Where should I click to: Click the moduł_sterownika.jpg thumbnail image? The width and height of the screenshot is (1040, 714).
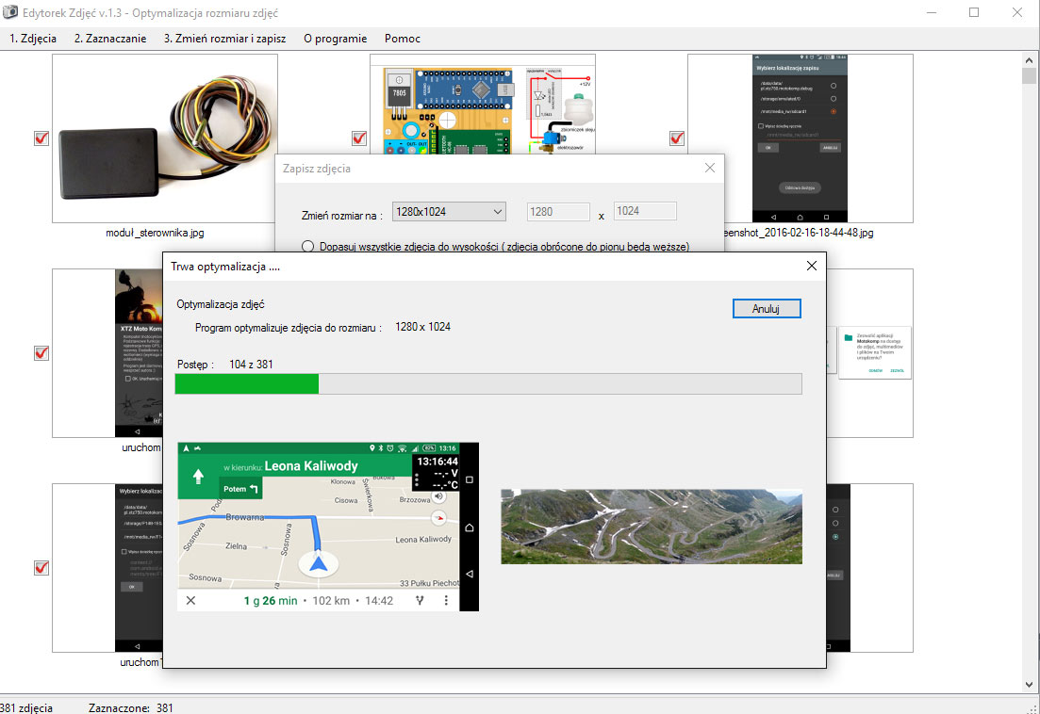164,138
